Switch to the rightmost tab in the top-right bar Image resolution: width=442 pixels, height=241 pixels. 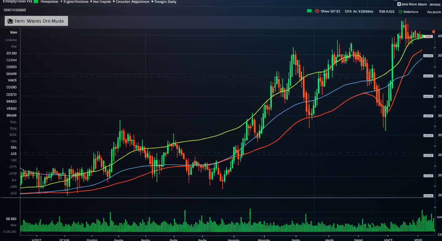pyautogui.click(x=435, y=4)
